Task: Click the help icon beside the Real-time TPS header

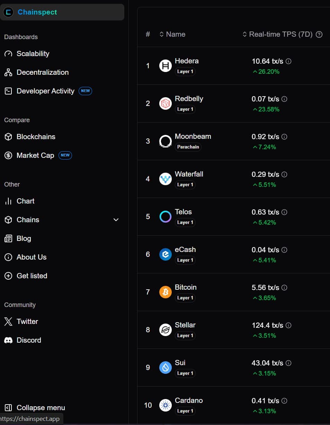Action: pyautogui.click(x=319, y=34)
